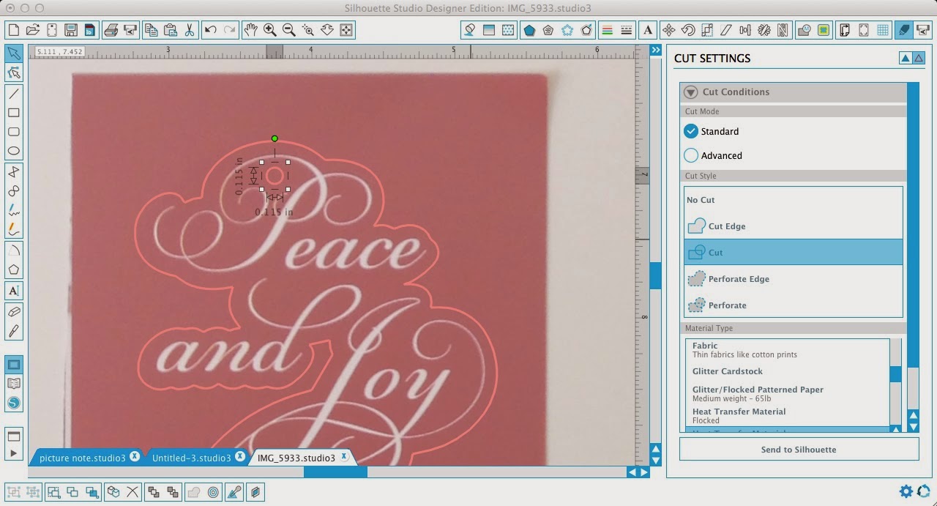Cut selection with the scissors icon

190,30
